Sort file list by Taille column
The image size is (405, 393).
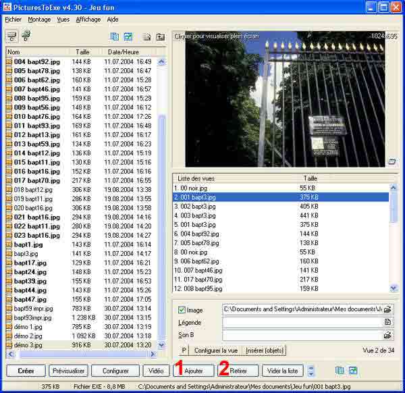[x=82, y=51]
